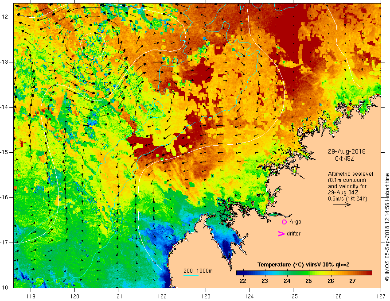Click latitude axis label -17

tap(4, 243)
